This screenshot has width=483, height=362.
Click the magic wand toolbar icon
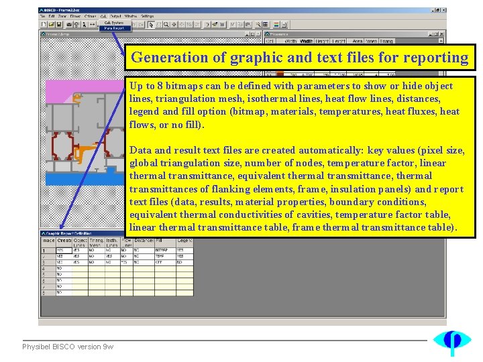coord(258,25)
